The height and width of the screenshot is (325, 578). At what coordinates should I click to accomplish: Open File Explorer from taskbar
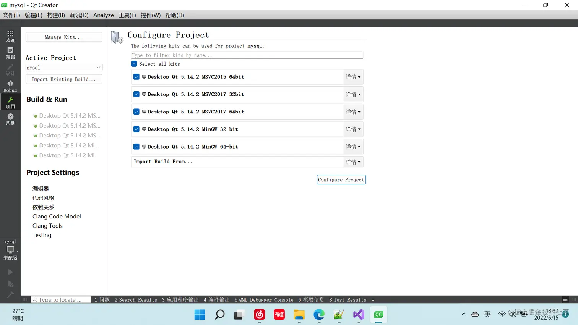point(299,315)
